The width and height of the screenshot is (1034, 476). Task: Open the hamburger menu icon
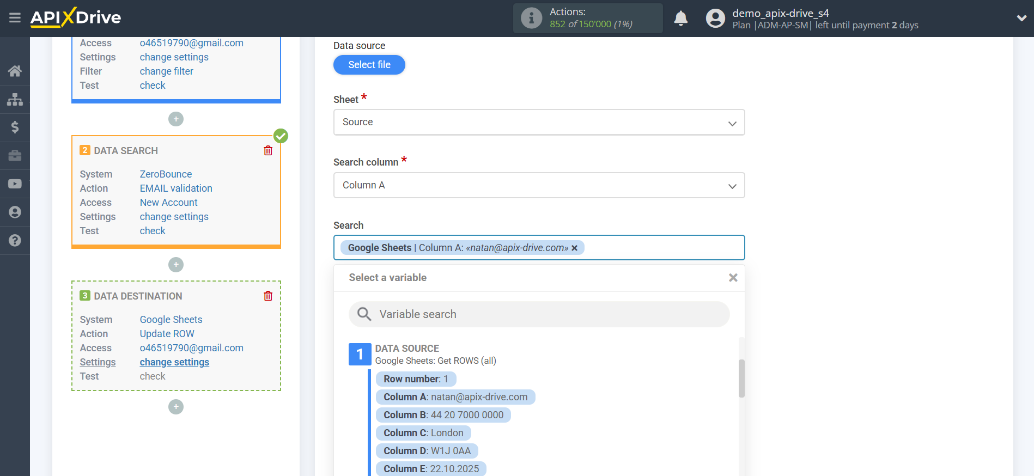pos(15,18)
